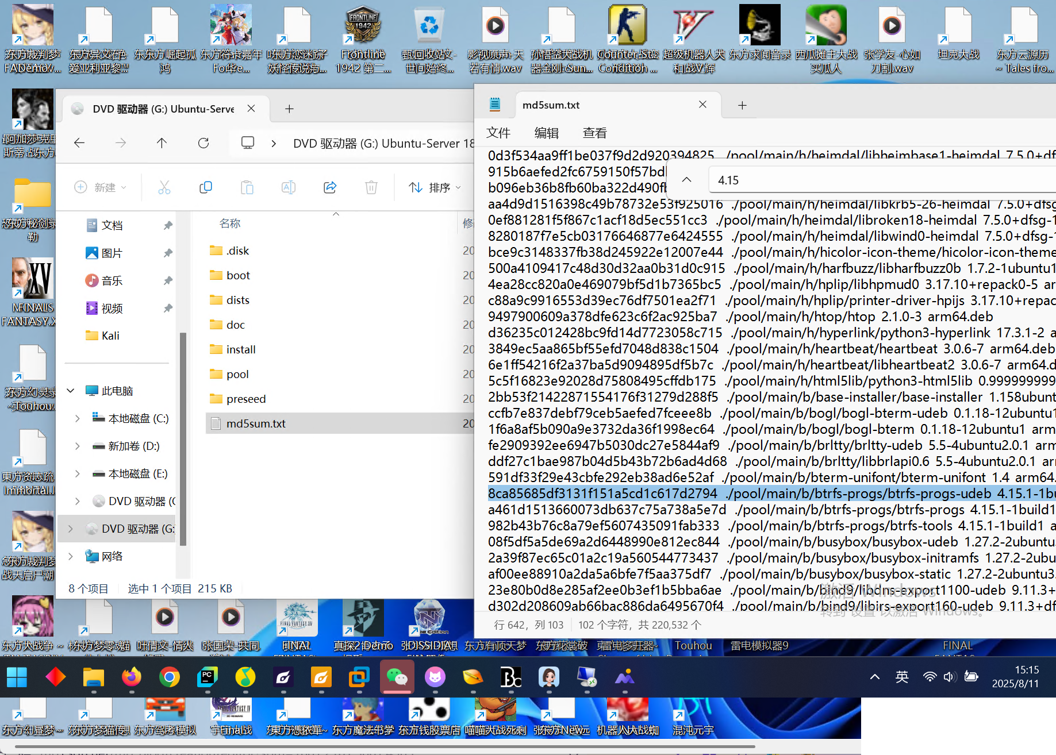1056x755 pixels.
Task: Refresh the File Explorer view
Action: (x=203, y=142)
